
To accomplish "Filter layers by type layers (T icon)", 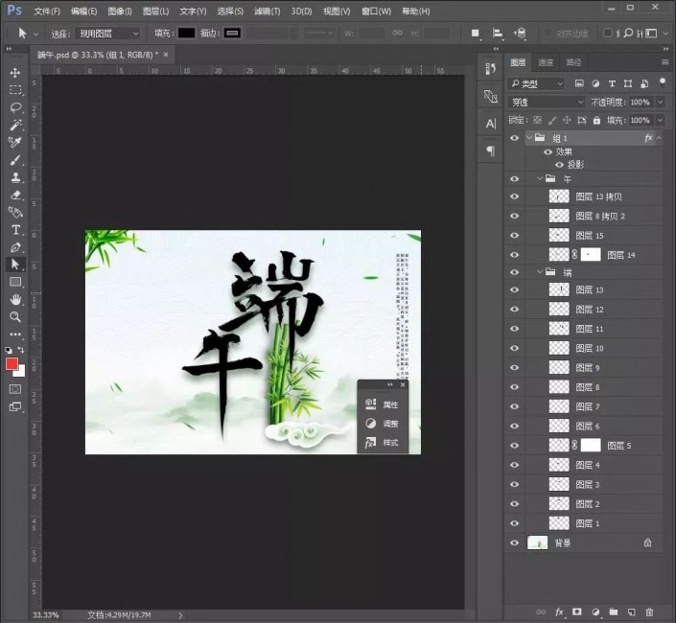I will (612, 83).
